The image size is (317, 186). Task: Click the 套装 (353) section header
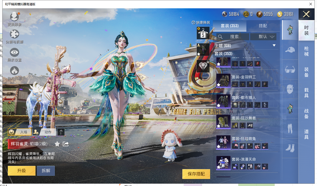[223, 54]
